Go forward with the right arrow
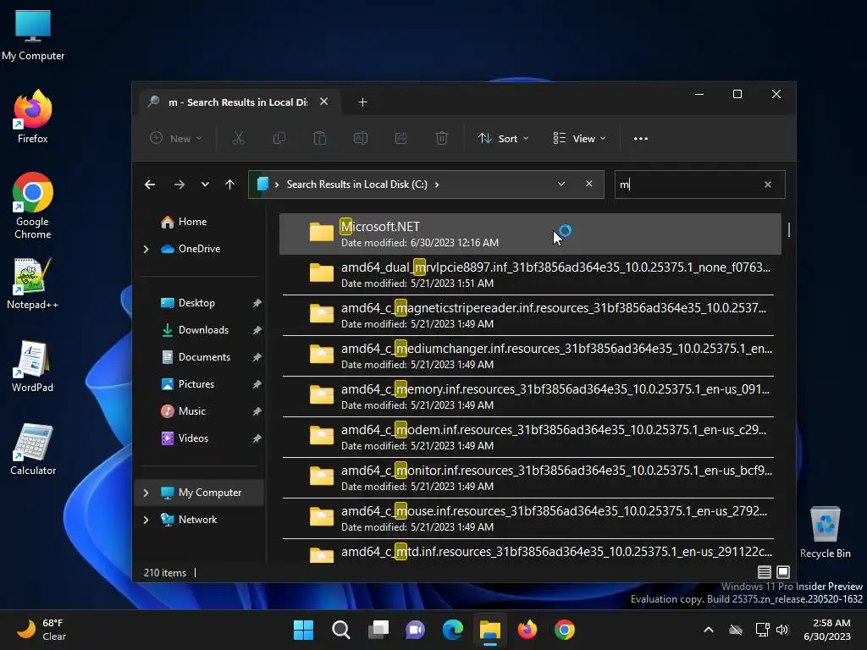Viewport: 867px width, 650px height. tap(179, 185)
